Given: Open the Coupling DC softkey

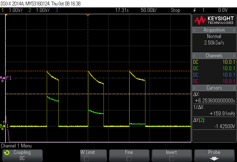Looking at the screenshot, I should [x=23, y=155].
